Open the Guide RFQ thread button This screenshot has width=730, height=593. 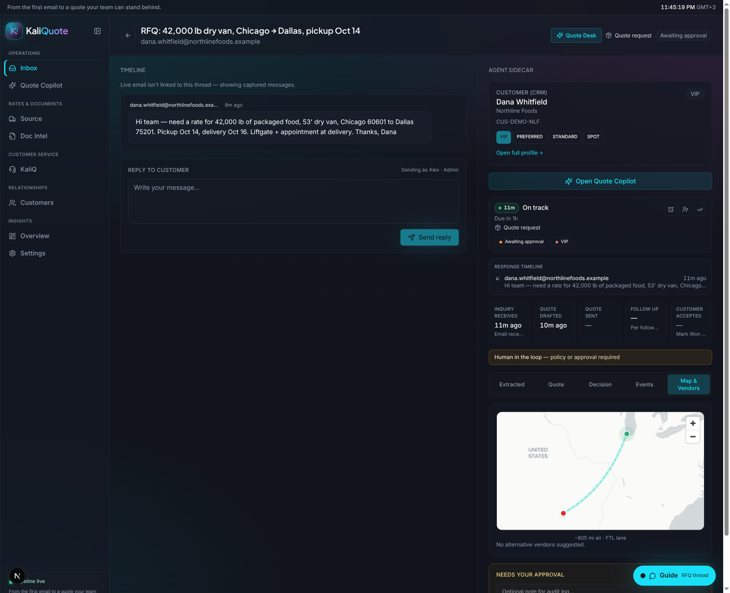[674, 576]
